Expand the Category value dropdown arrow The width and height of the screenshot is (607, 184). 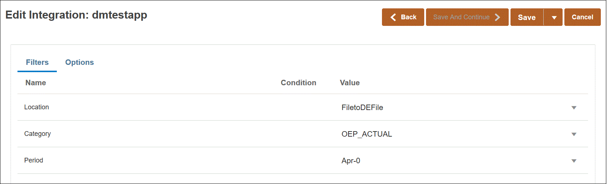pos(574,134)
